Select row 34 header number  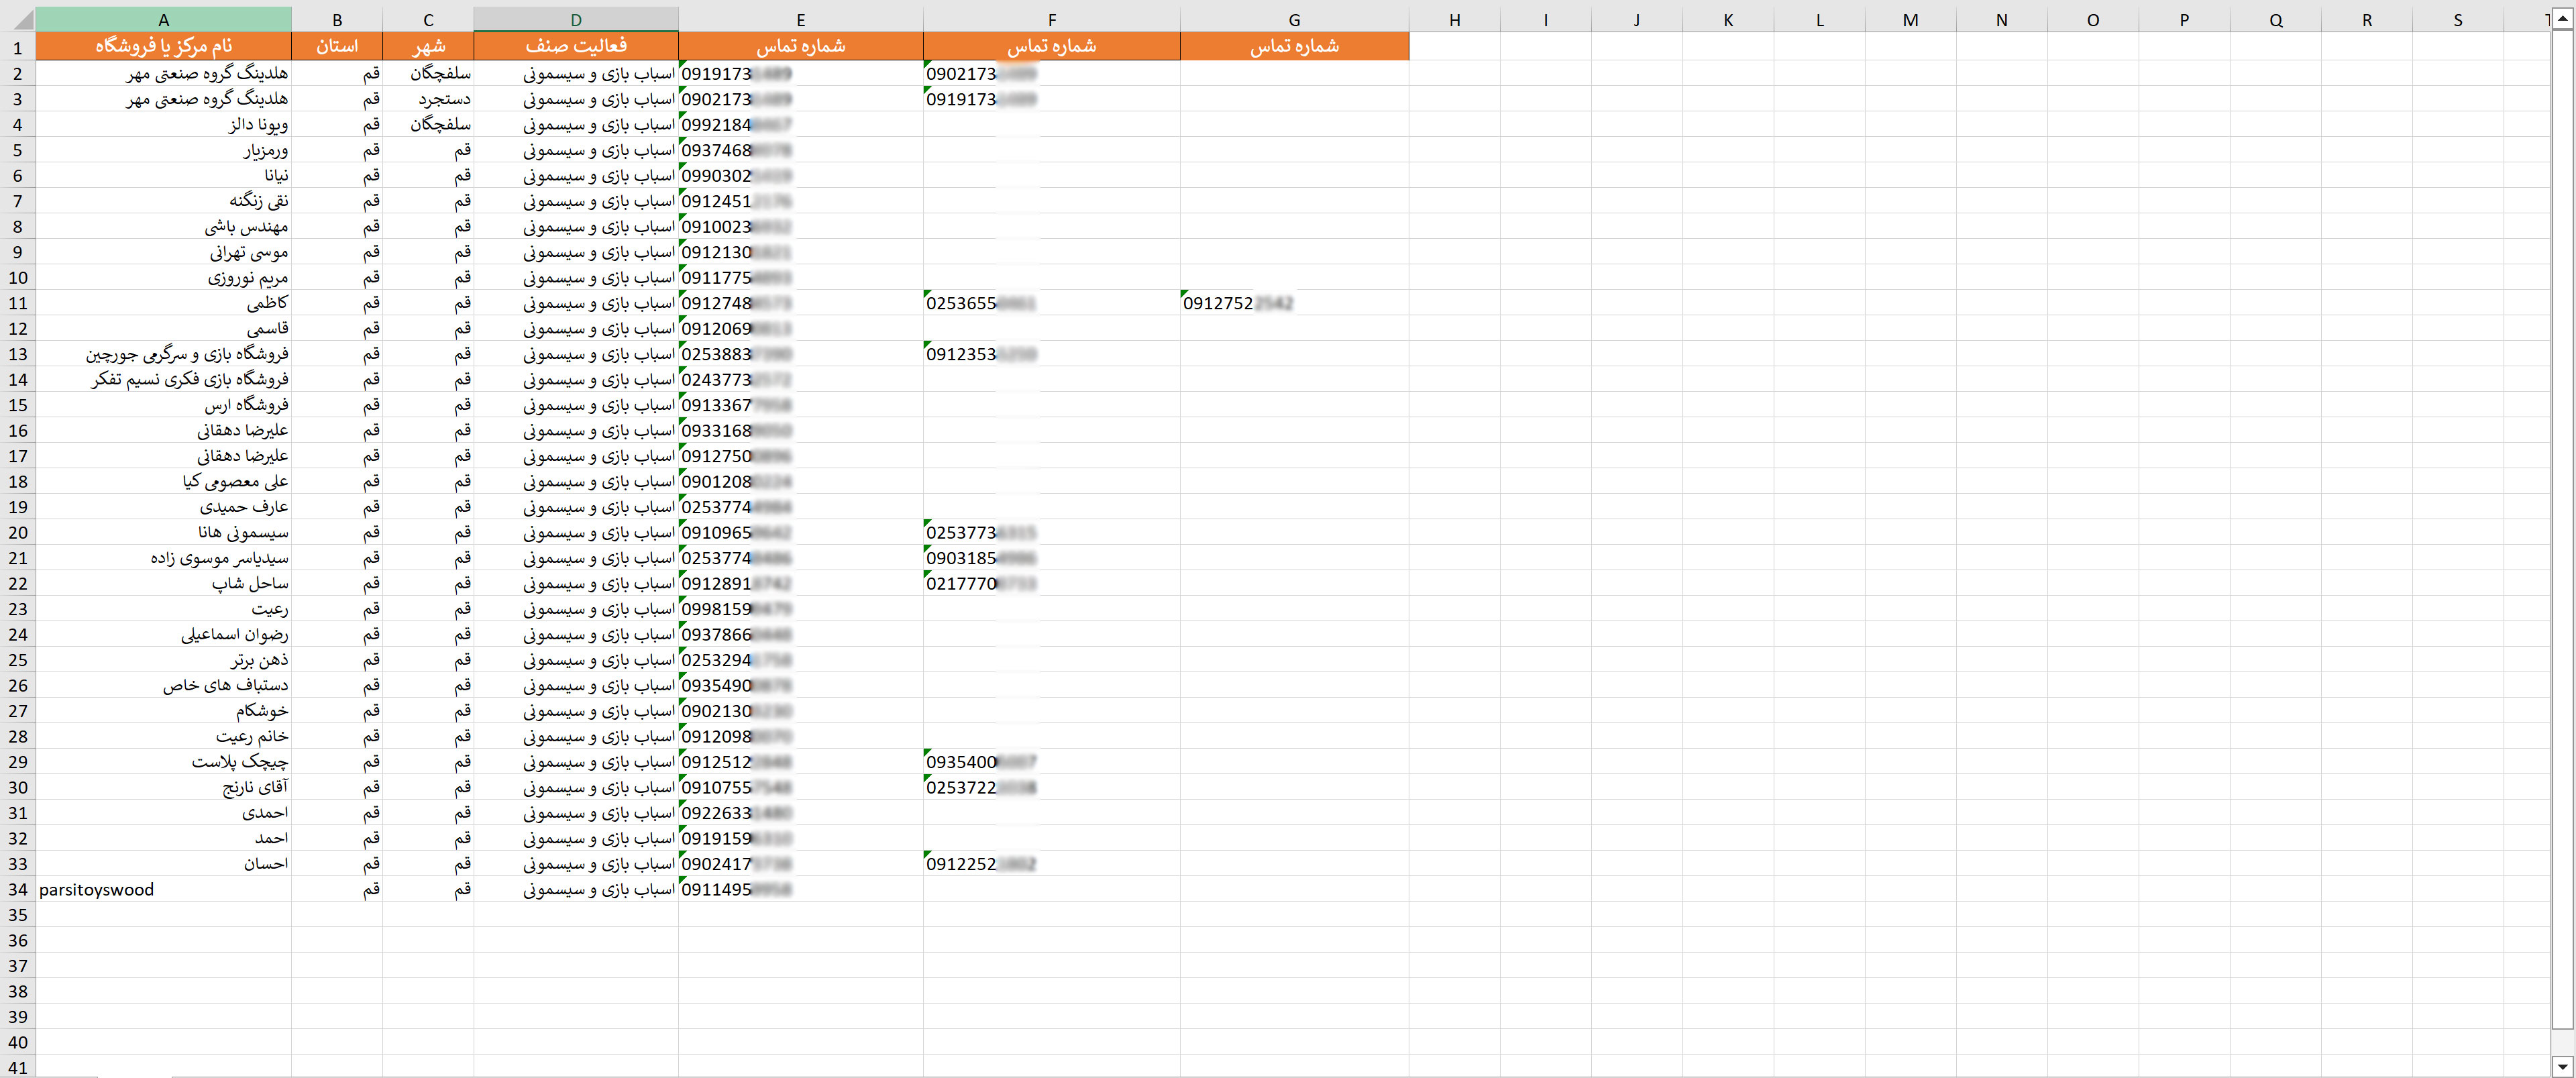(x=18, y=889)
